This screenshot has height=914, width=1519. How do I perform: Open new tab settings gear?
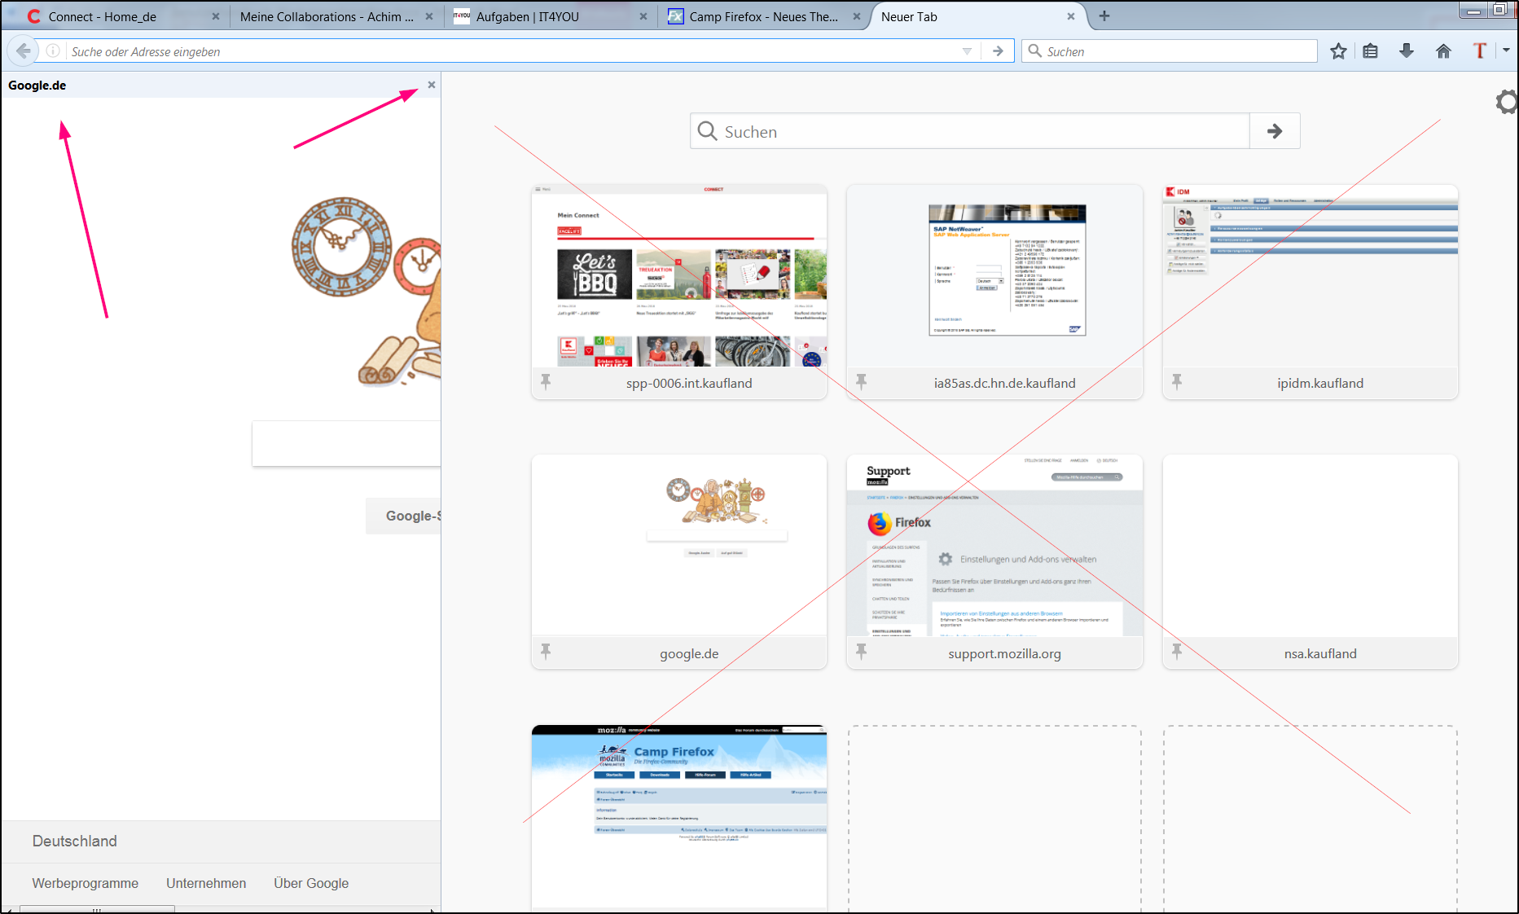(x=1507, y=102)
